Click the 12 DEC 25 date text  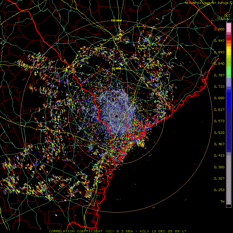coord(162,231)
